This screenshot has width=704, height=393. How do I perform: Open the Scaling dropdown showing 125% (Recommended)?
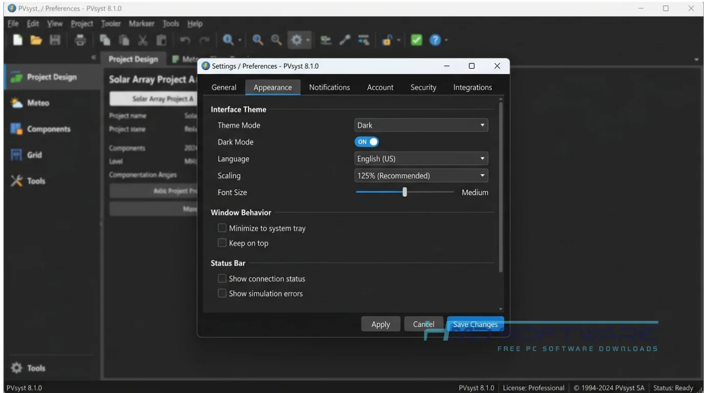[421, 176]
